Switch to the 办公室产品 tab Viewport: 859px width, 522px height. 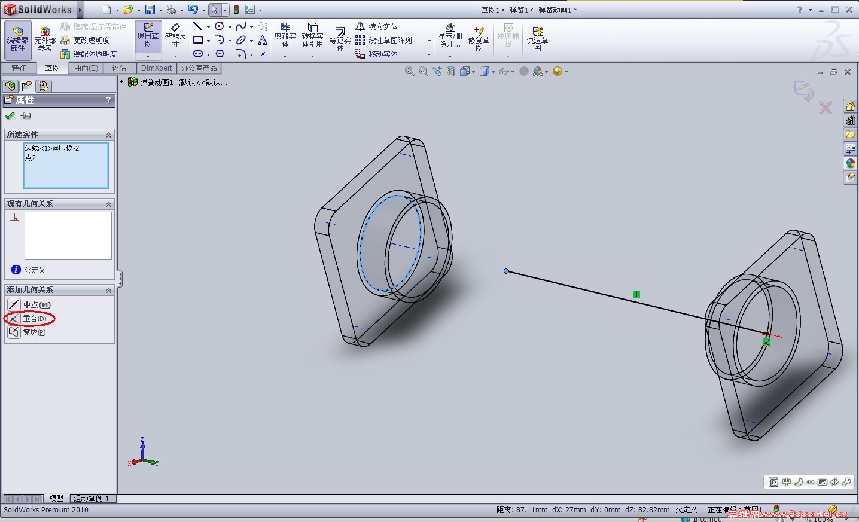point(199,68)
